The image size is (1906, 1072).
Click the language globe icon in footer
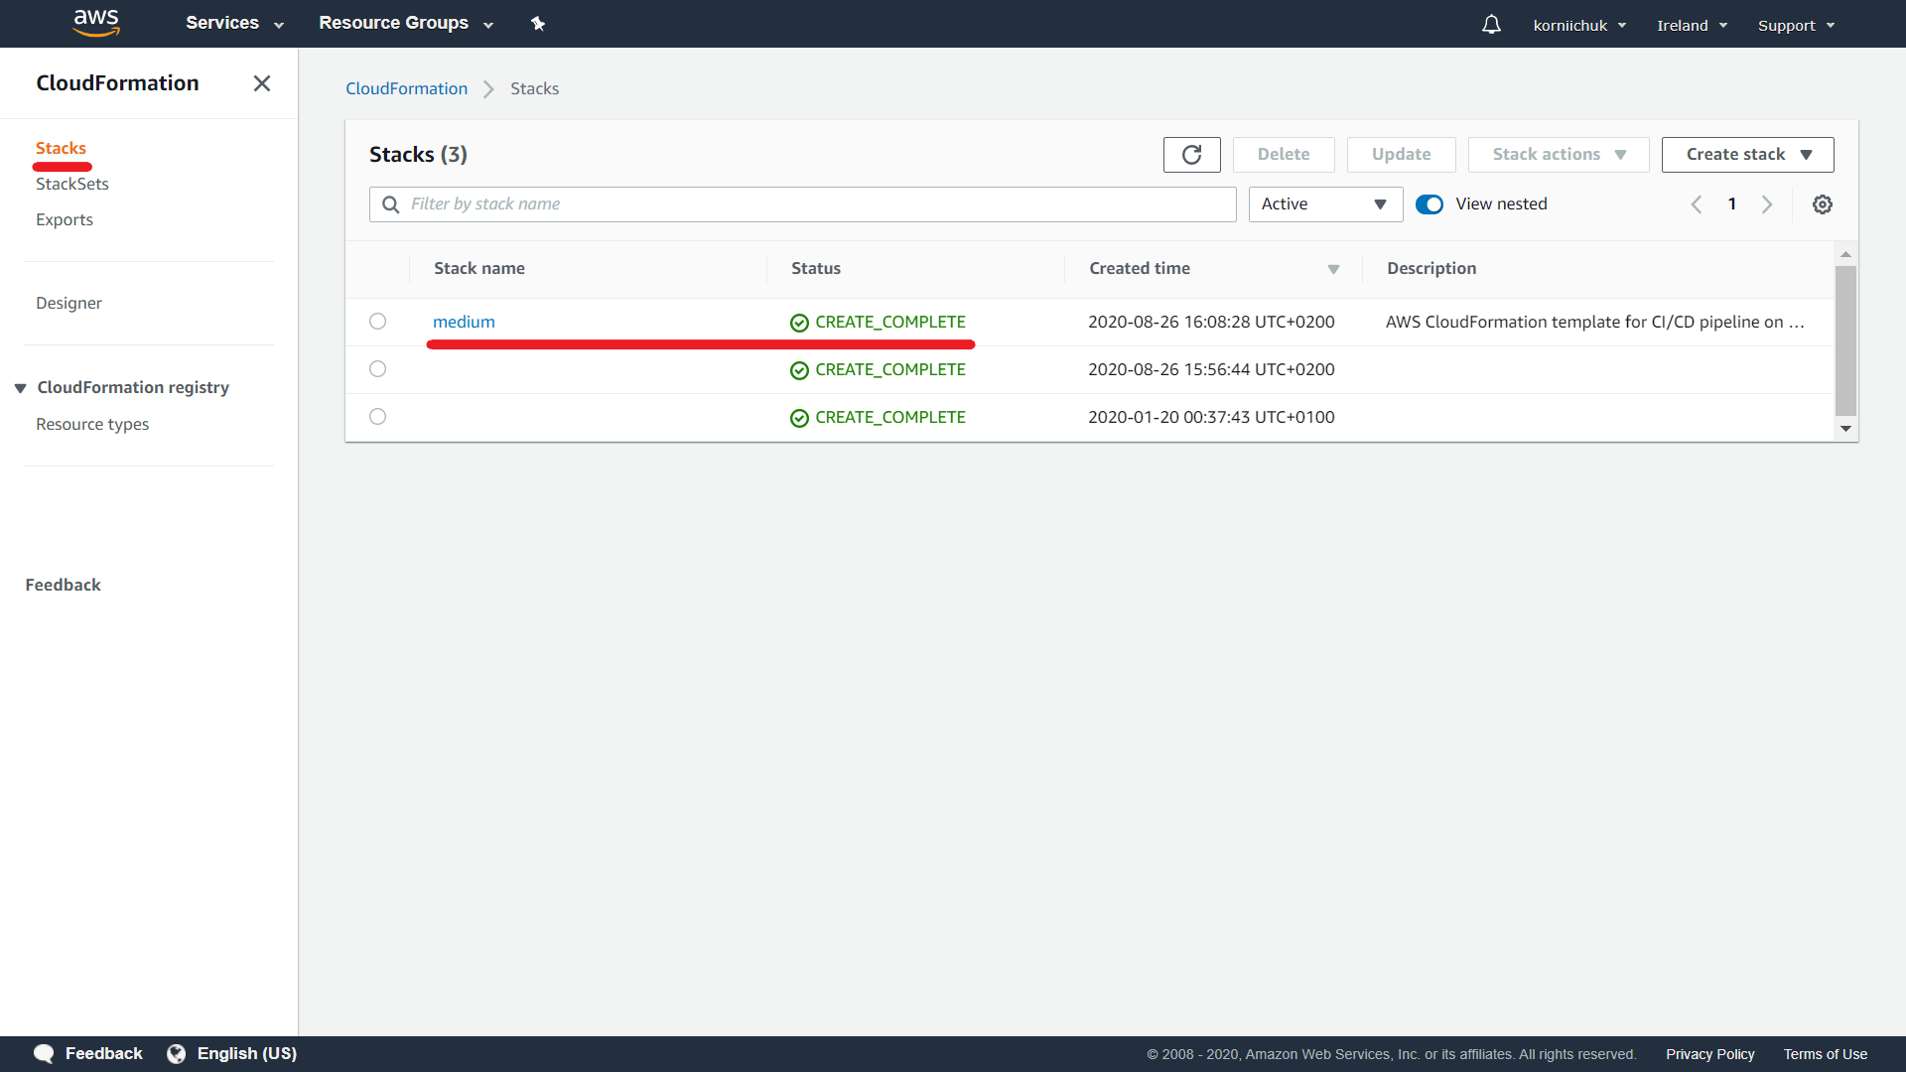tap(177, 1054)
